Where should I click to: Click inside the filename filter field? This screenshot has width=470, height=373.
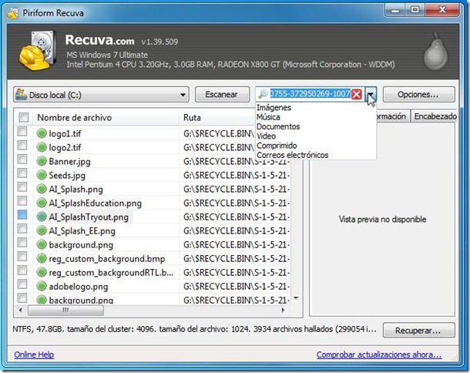pos(310,94)
